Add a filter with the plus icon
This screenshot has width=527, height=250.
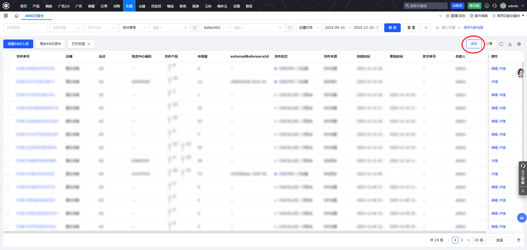(426, 28)
